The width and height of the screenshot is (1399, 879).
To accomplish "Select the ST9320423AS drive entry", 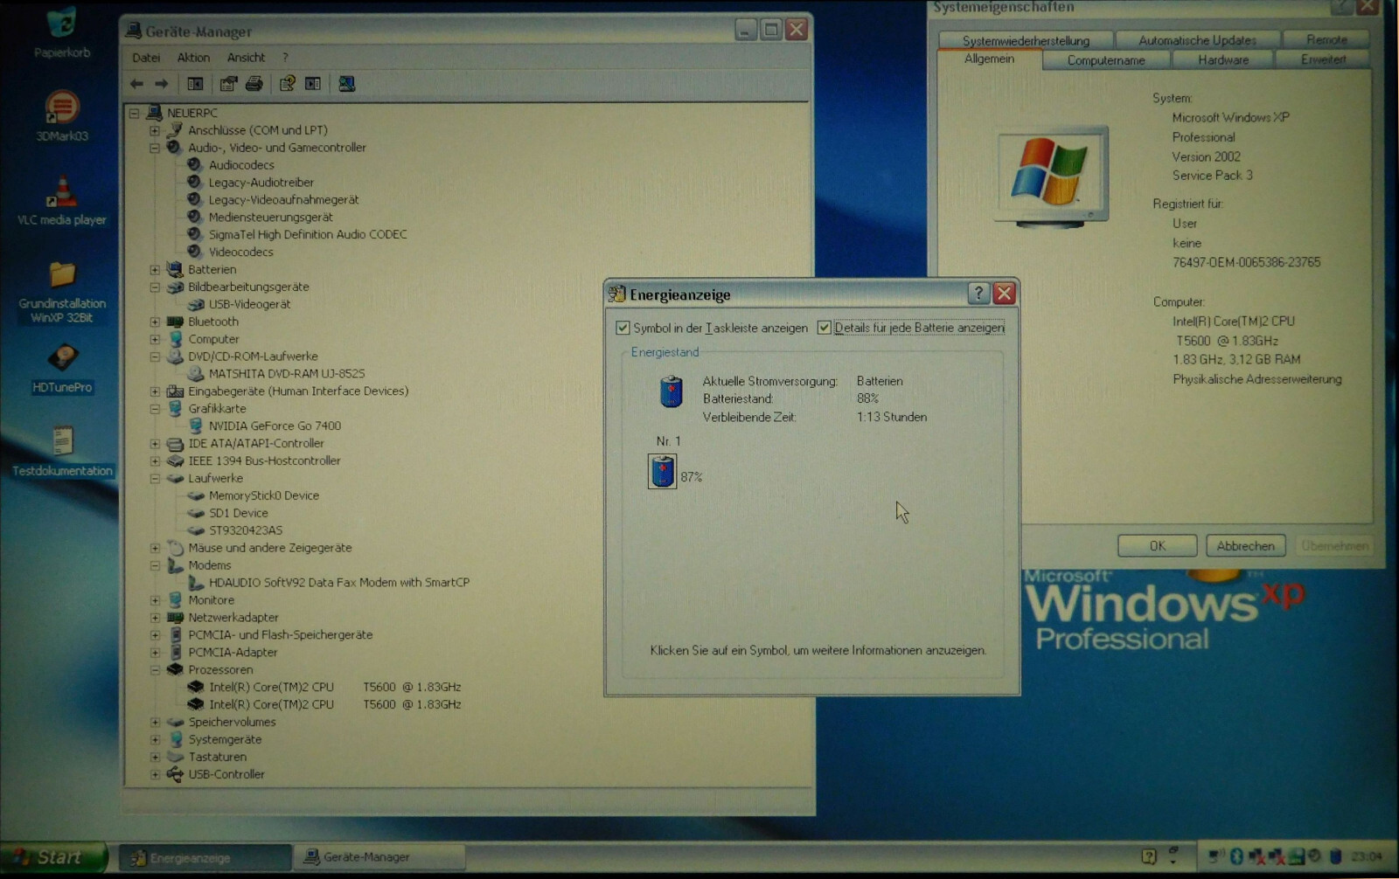I will coord(246,530).
